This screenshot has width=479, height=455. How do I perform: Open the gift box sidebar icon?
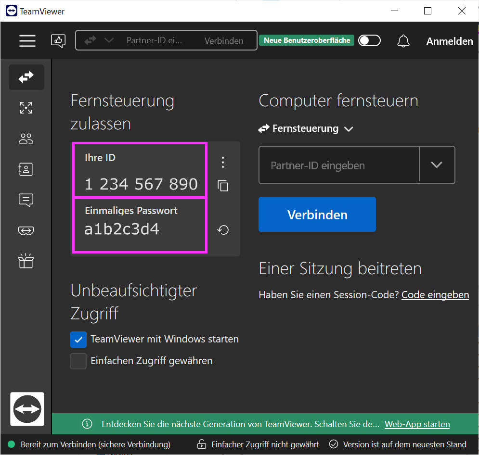click(x=26, y=261)
